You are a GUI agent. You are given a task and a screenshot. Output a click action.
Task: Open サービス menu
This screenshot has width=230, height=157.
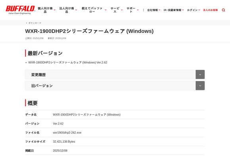(117, 10)
